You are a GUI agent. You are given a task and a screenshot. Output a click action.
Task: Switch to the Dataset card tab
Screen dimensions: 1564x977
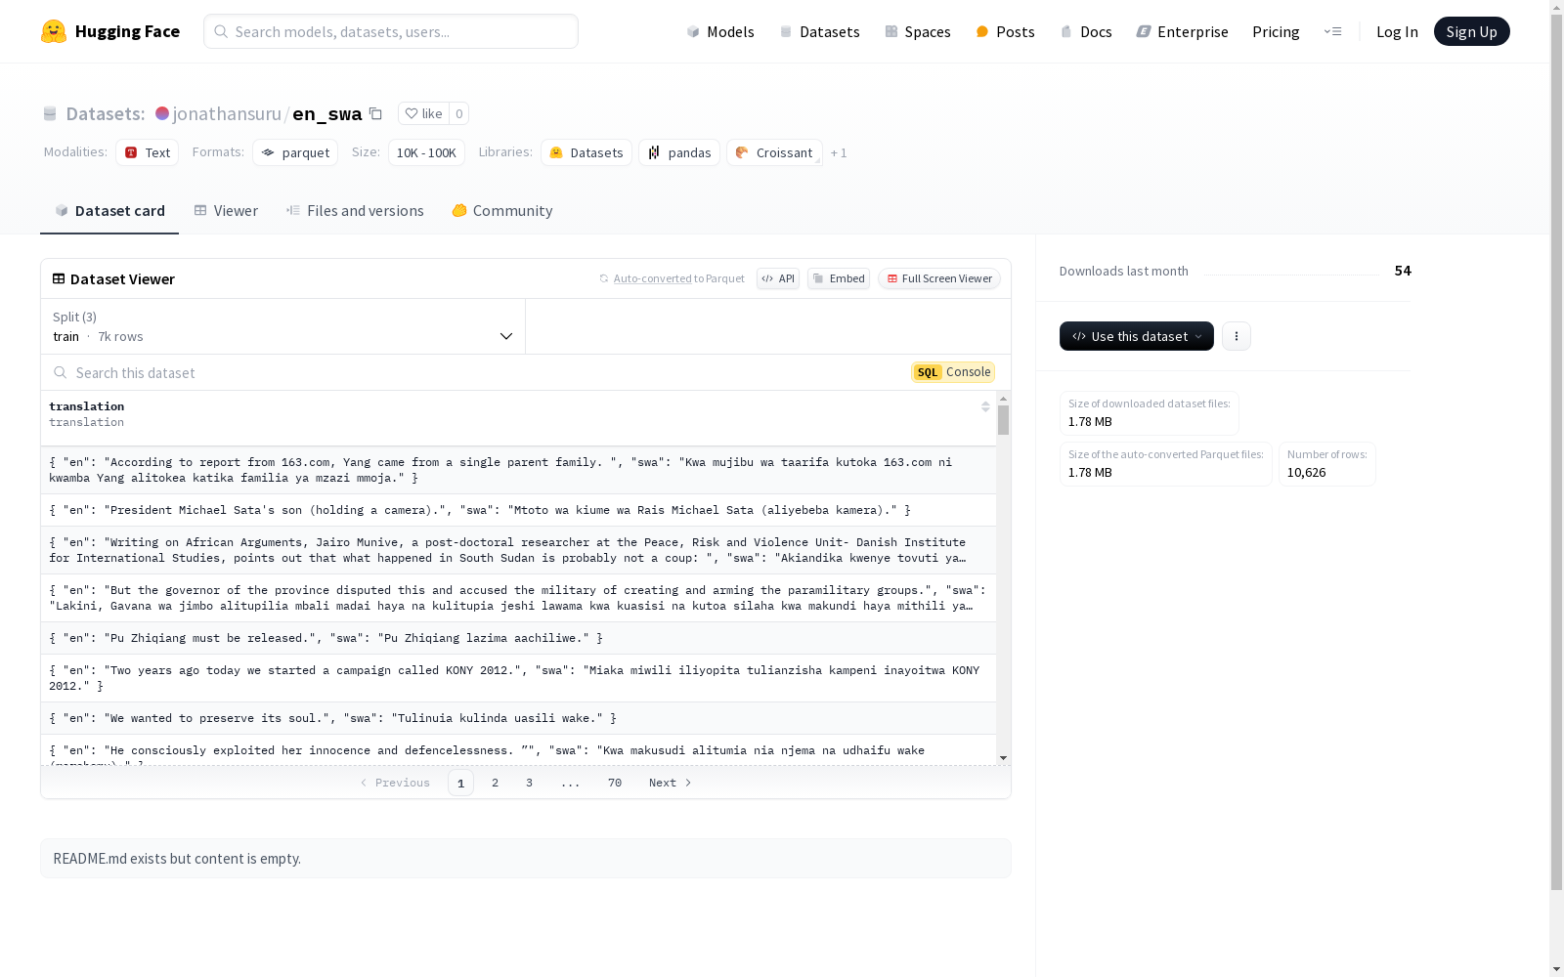(109, 211)
